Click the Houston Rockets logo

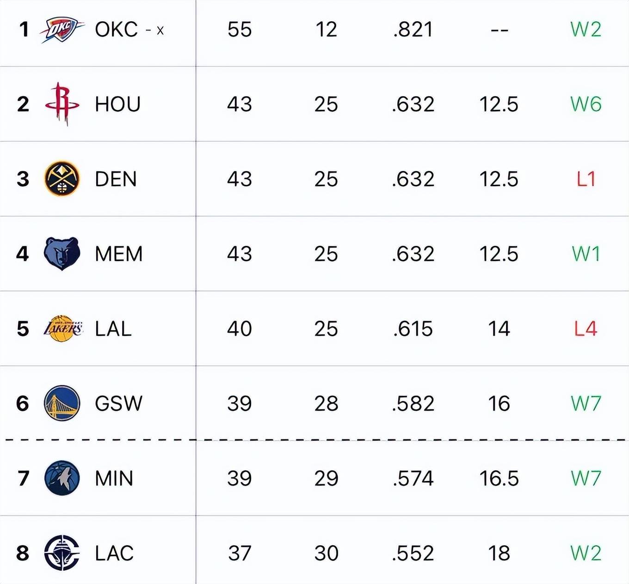tap(62, 104)
